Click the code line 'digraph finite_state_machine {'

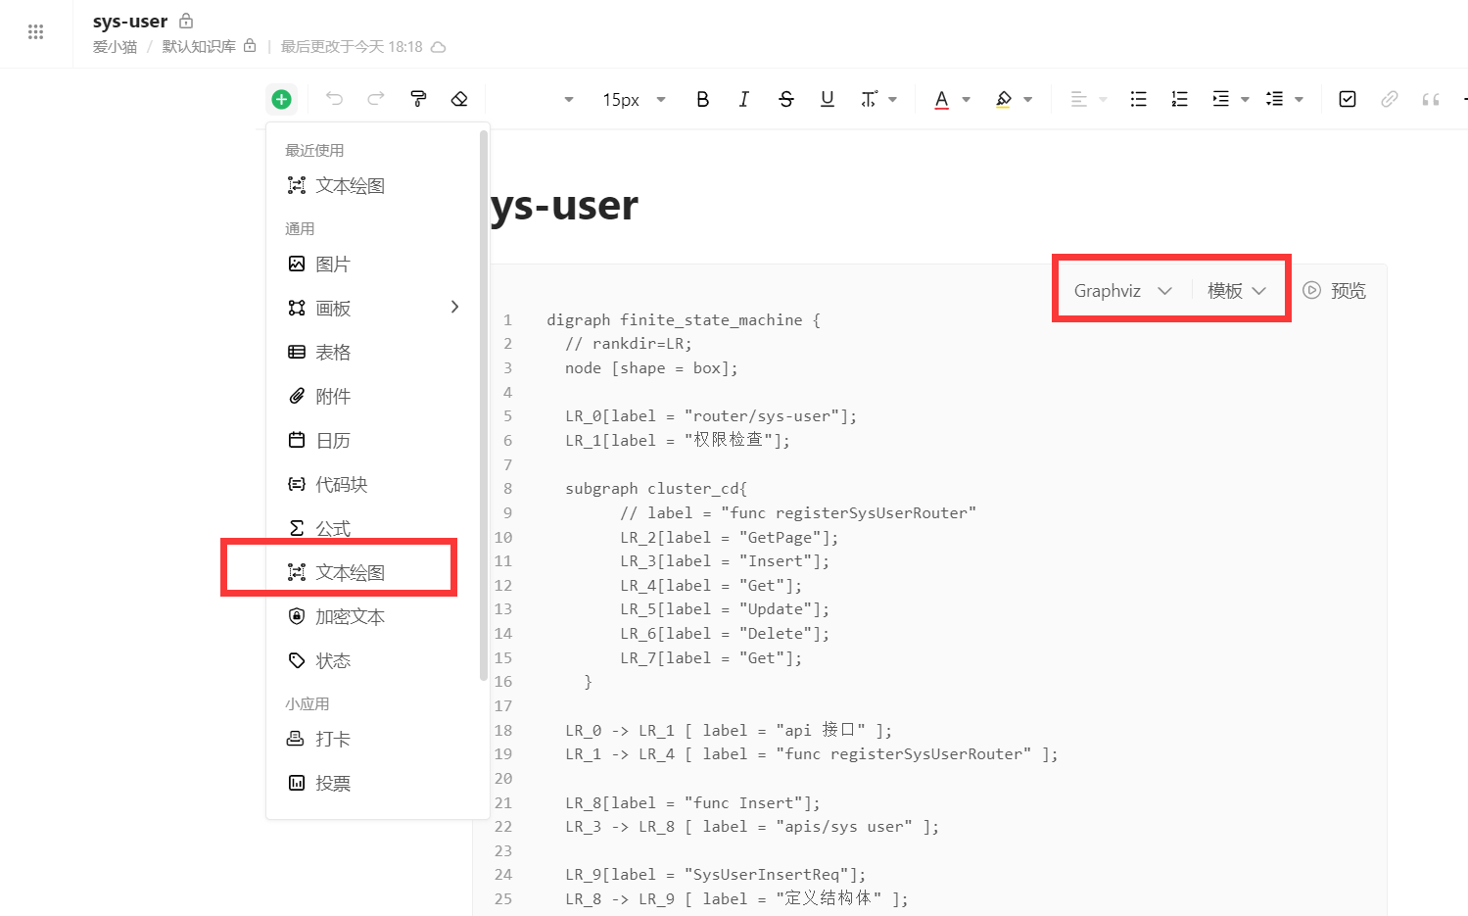pyautogui.click(x=684, y=319)
